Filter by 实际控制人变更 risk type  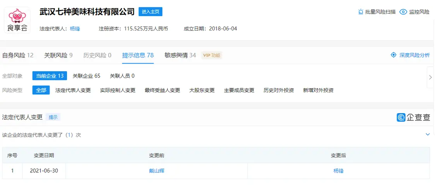pyautogui.click(x=118, y=90)
